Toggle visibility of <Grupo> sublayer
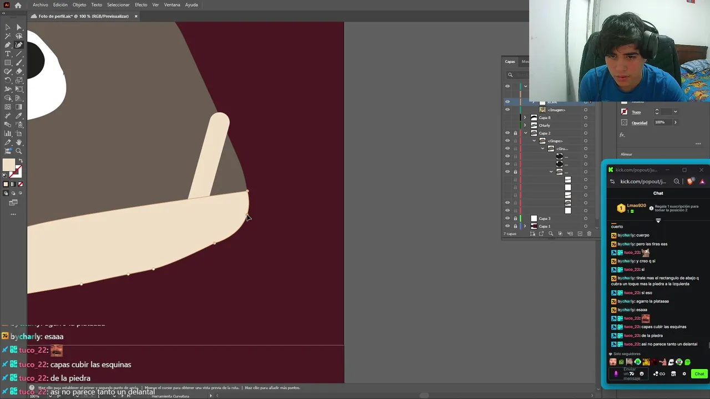Viewport: 710px width, 399px height. pyautogui.click(x=507, y=141)
